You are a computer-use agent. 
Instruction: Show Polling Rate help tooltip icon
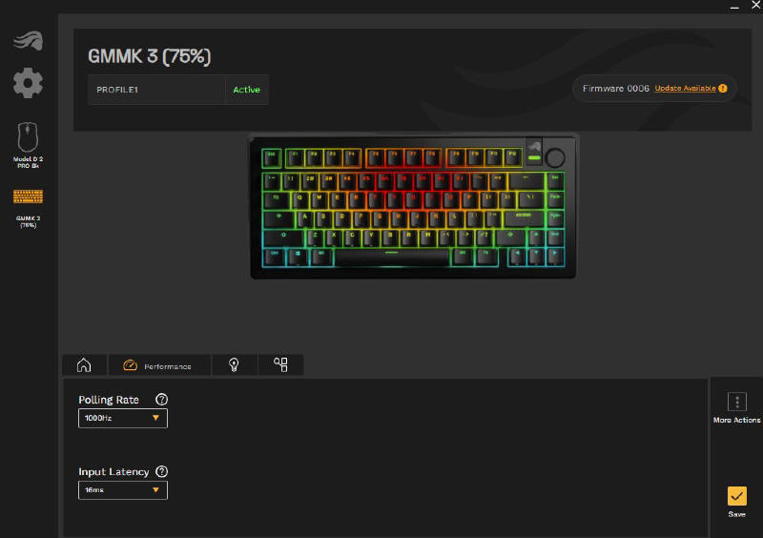click(x=161, y=400)
